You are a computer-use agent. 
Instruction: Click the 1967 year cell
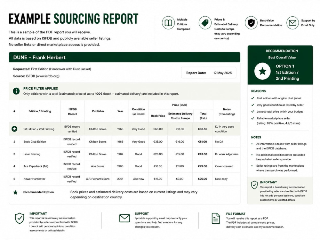coord(120,154)
